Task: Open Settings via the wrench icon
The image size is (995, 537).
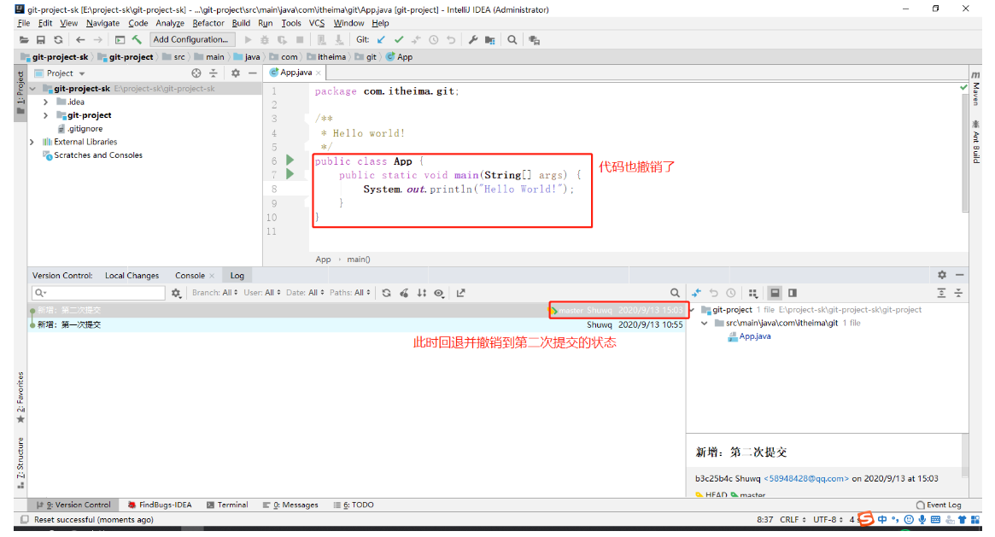Action: [473, 39]
